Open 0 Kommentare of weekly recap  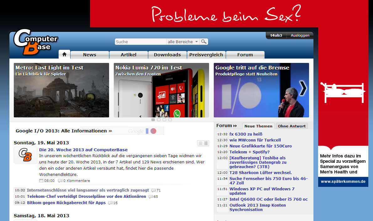point(74,181)
